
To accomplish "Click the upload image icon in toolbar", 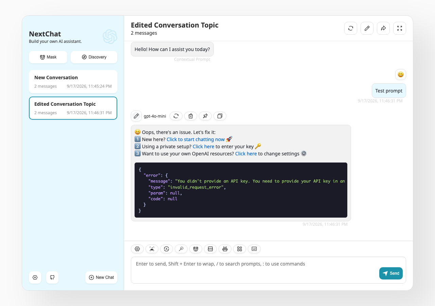I will 152,249.
